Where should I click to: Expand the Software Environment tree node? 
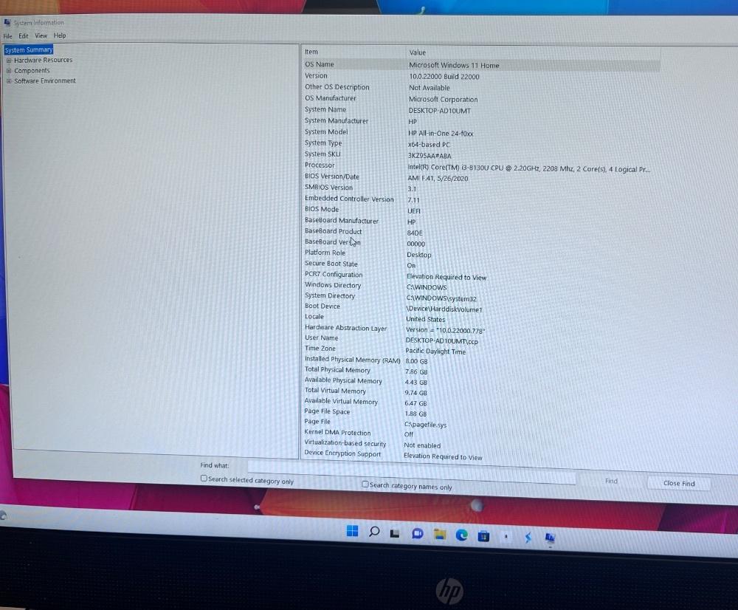click(9, 81)
